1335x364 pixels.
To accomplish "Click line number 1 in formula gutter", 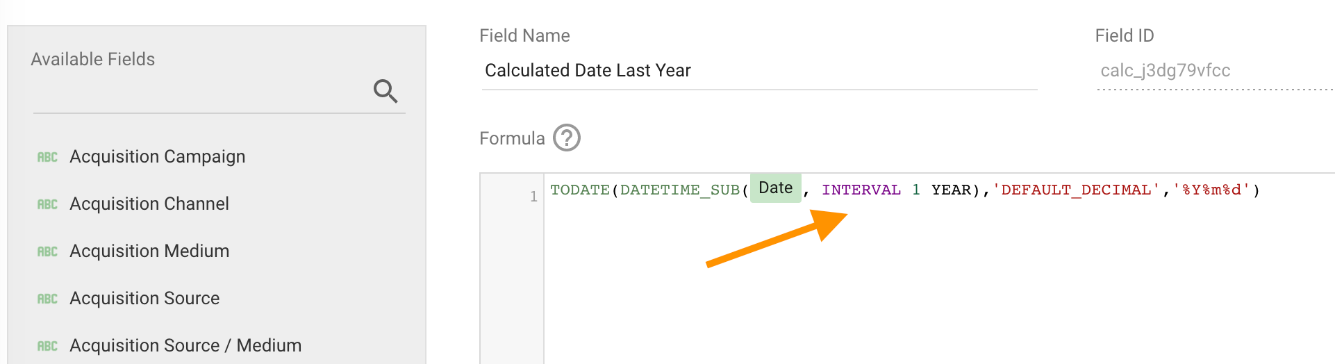I will click(x=533, y=197).
